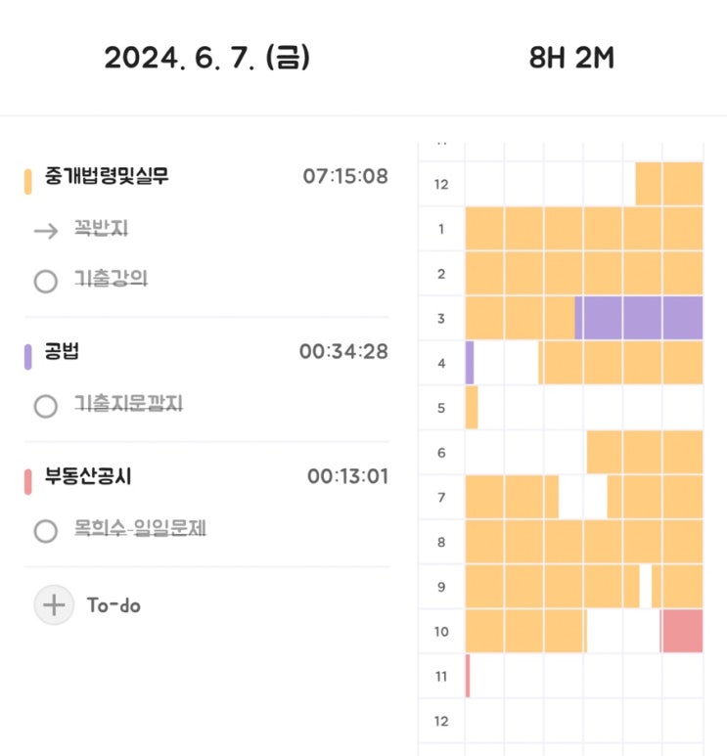The width and height of the screenshot is (727, 756).
Task: Click the 00:34:28 study time
Action: coord(343,351)
